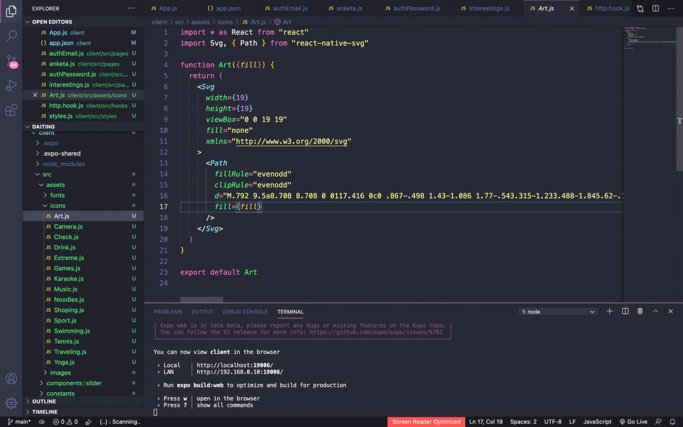Open the Extensions view
The height and width of the screenshot is (427, 683).
(11, 110)
